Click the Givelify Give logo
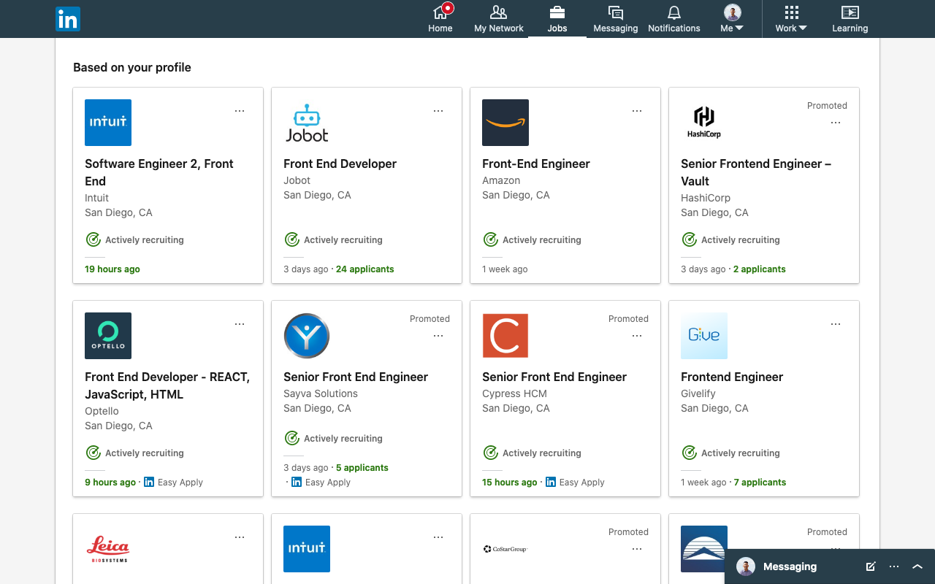The height and width of the screenshot is (584, 935). (x=704, y=336)
